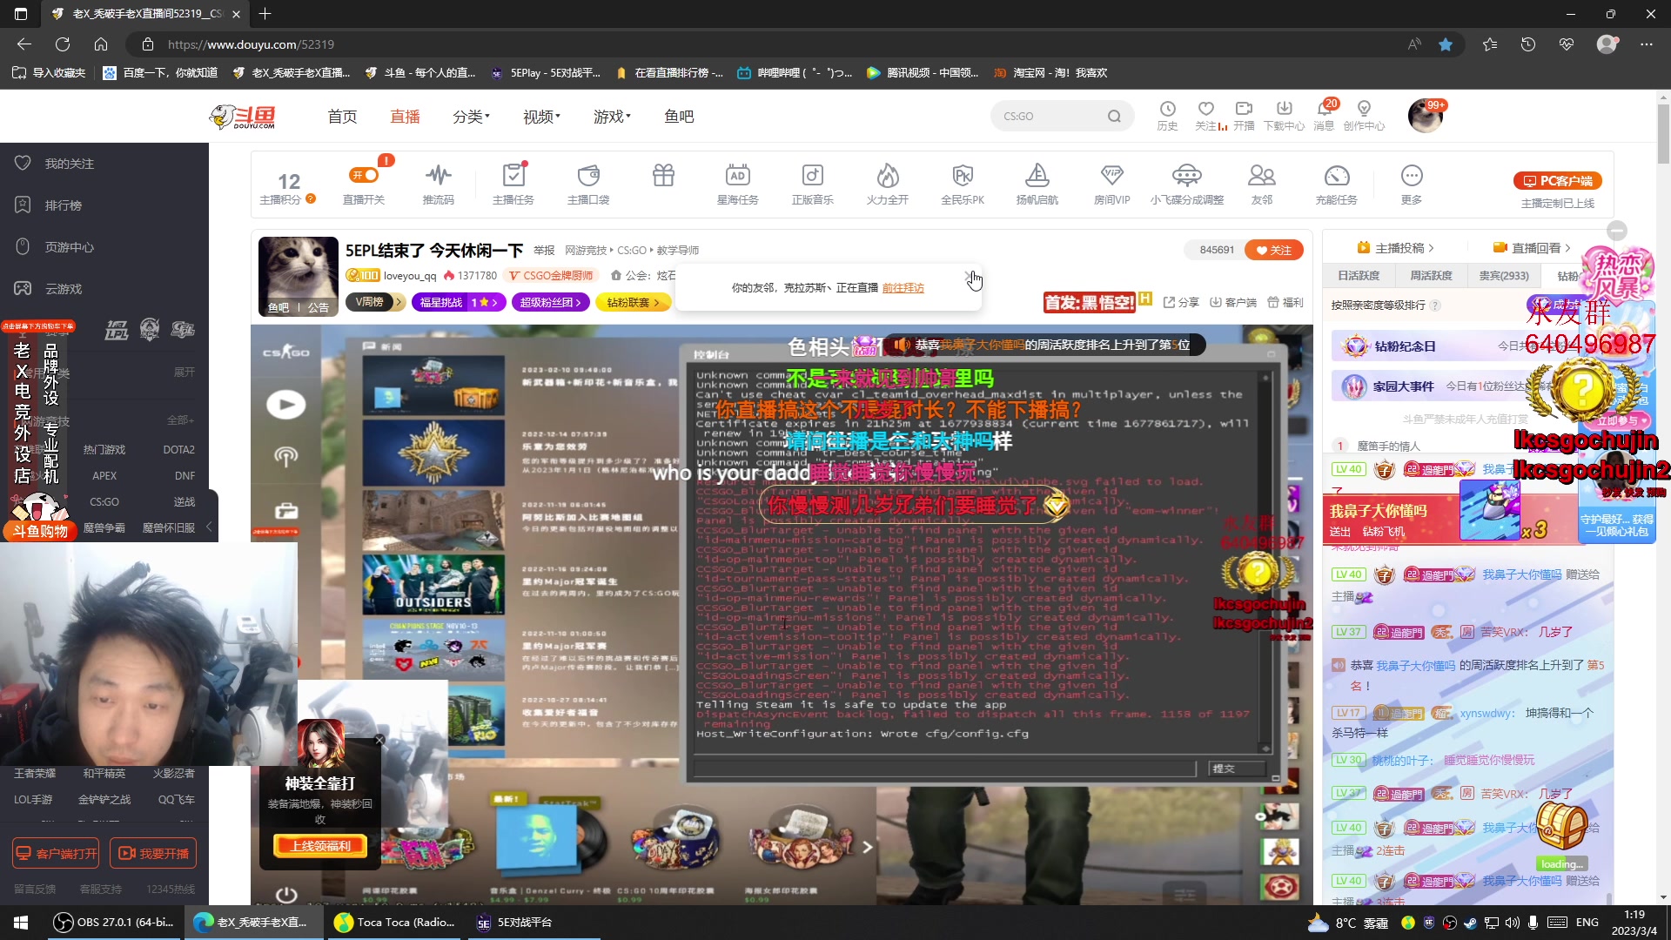Open the 直播 nav item
1671x940 pixels.
click(405, 116)
